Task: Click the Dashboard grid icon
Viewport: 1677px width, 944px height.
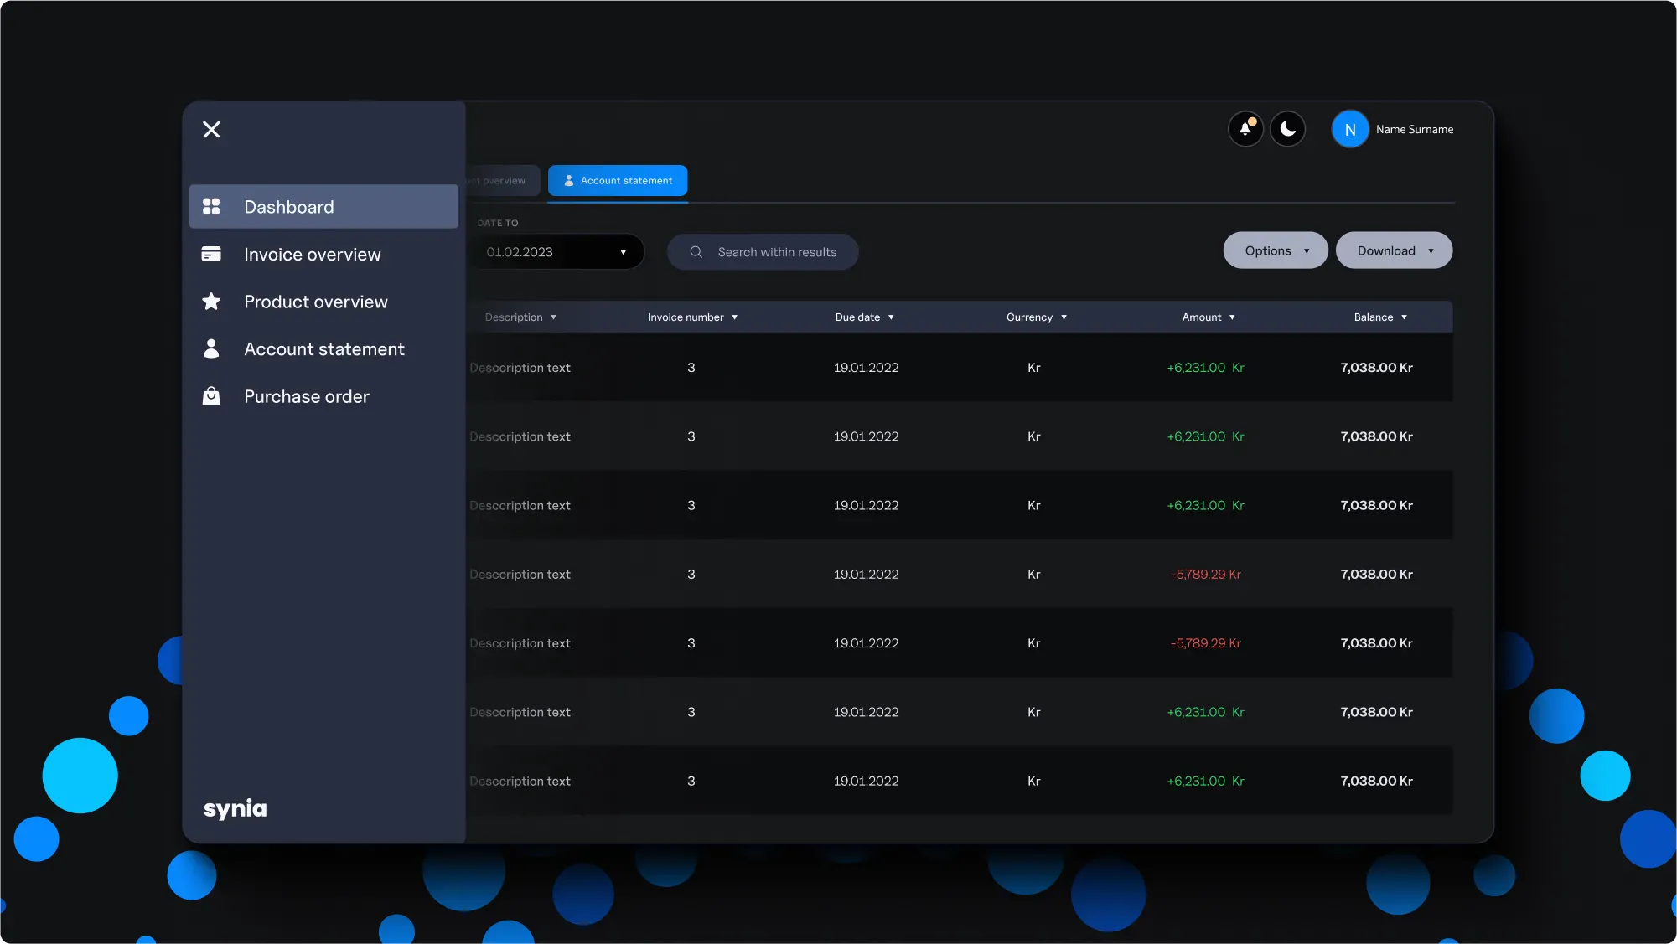Action: [211, 206]
